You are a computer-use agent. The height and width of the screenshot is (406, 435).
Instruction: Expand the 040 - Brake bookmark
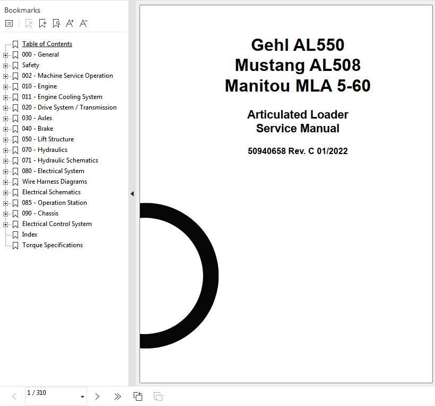coord(5,129)
